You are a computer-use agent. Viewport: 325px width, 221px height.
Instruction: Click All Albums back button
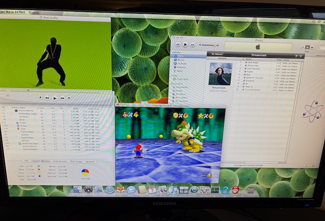tap(216, 54)
